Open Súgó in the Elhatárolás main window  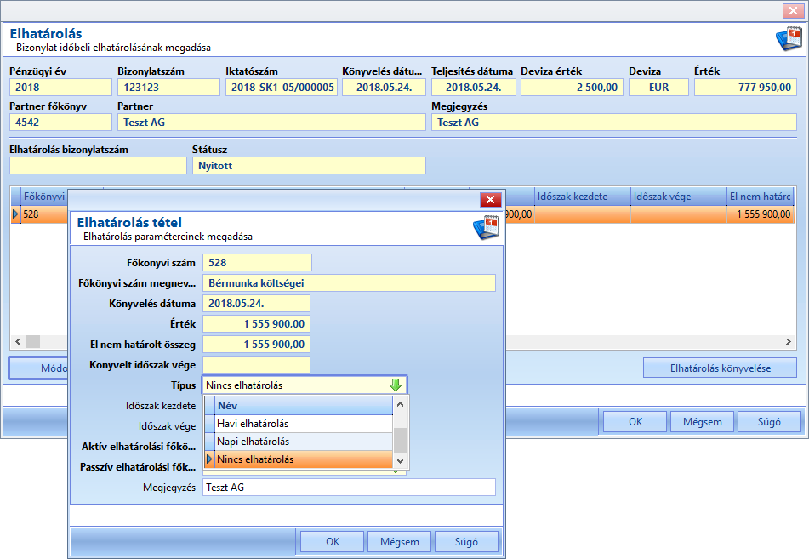pos(769,422)
